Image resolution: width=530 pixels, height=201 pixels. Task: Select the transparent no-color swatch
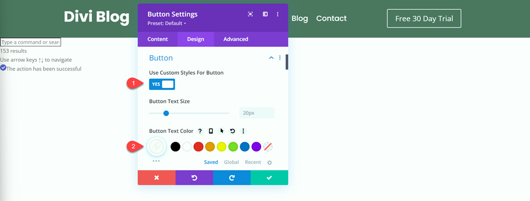click(x=268, y=146)
